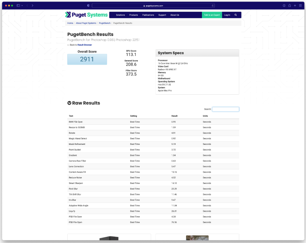Image resolution: width=306 pixels, height=243 pixels.
Task: Click the General Score value 208.6
Action: (131, 64)
